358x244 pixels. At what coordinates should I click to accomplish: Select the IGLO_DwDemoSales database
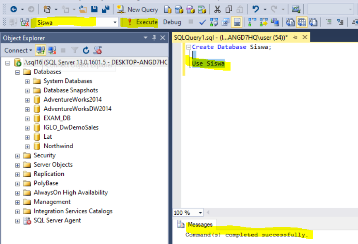(71, 127)
